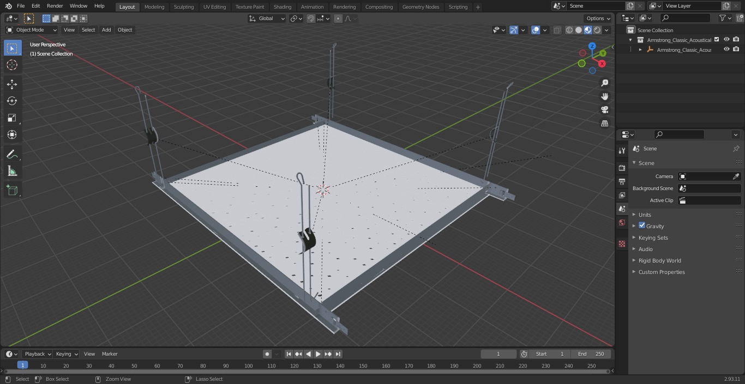This screenshot has height=384, width=745.
Task: Toggle camera view icon
Action: (x=604, y=109)
